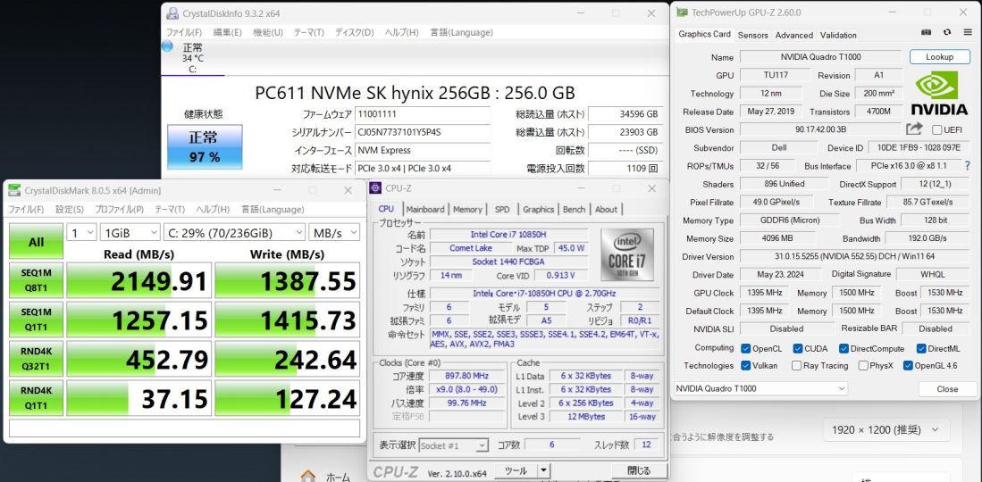Click the RND4K Q32T1 write bar 242.64

288,358
